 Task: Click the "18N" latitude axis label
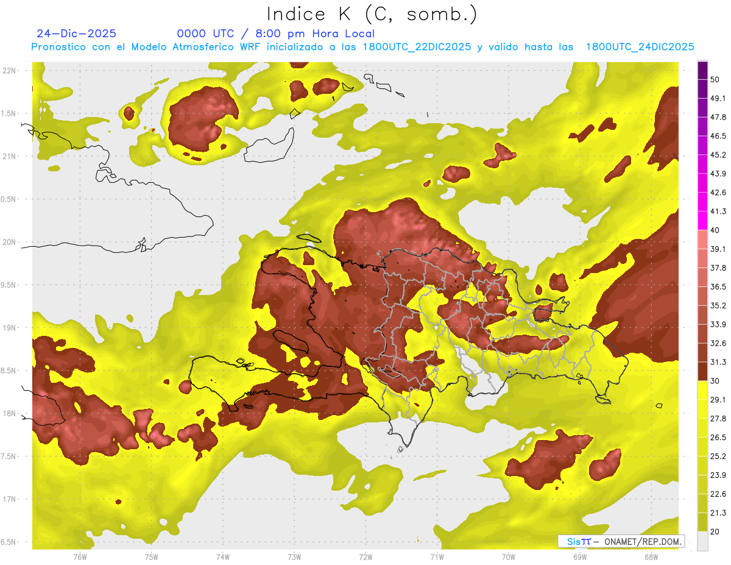(9, 414)
